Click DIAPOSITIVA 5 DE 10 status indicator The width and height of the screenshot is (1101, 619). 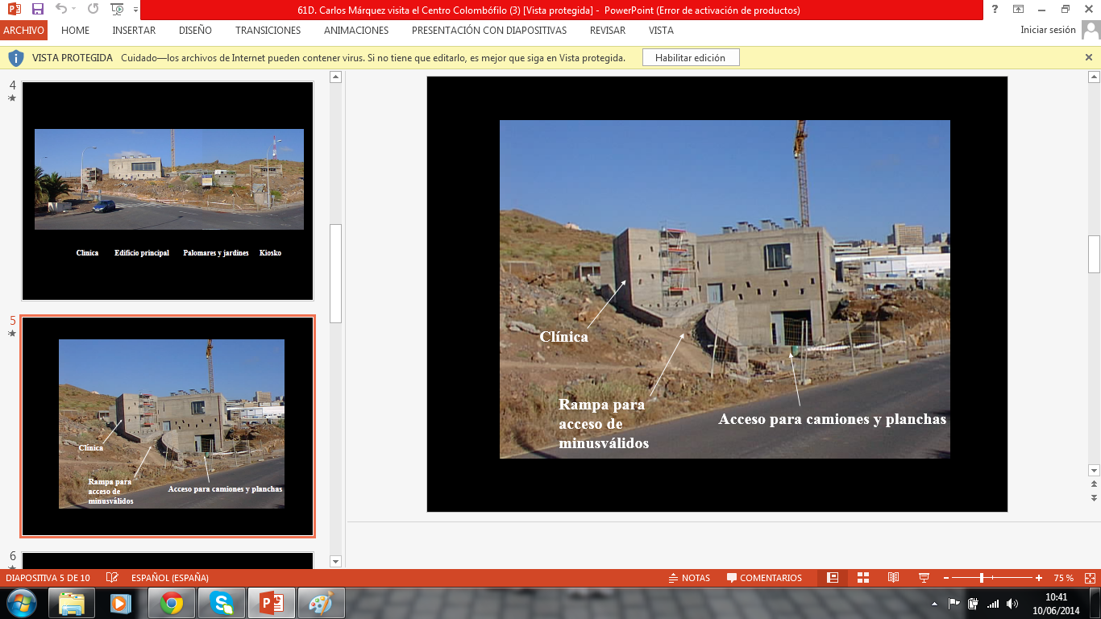(49, 578)
